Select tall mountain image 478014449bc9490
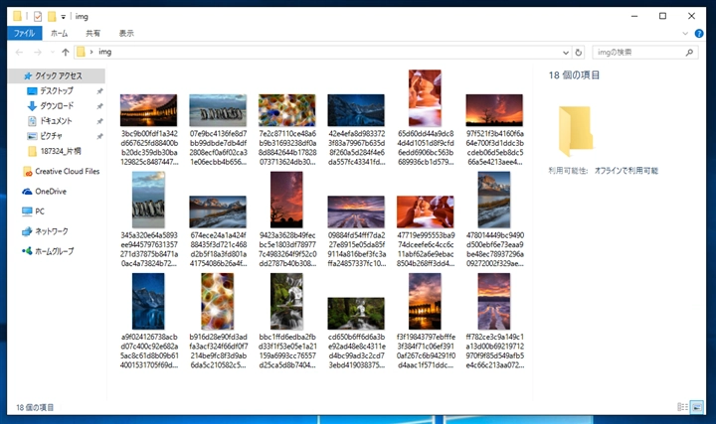 coord(494,200)
